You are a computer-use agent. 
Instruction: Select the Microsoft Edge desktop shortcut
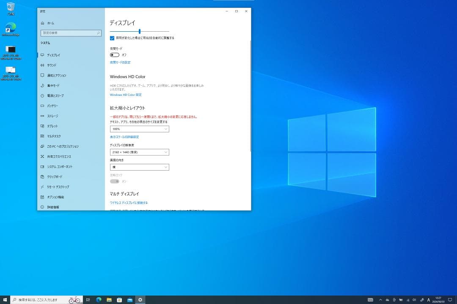coord(11,29)
